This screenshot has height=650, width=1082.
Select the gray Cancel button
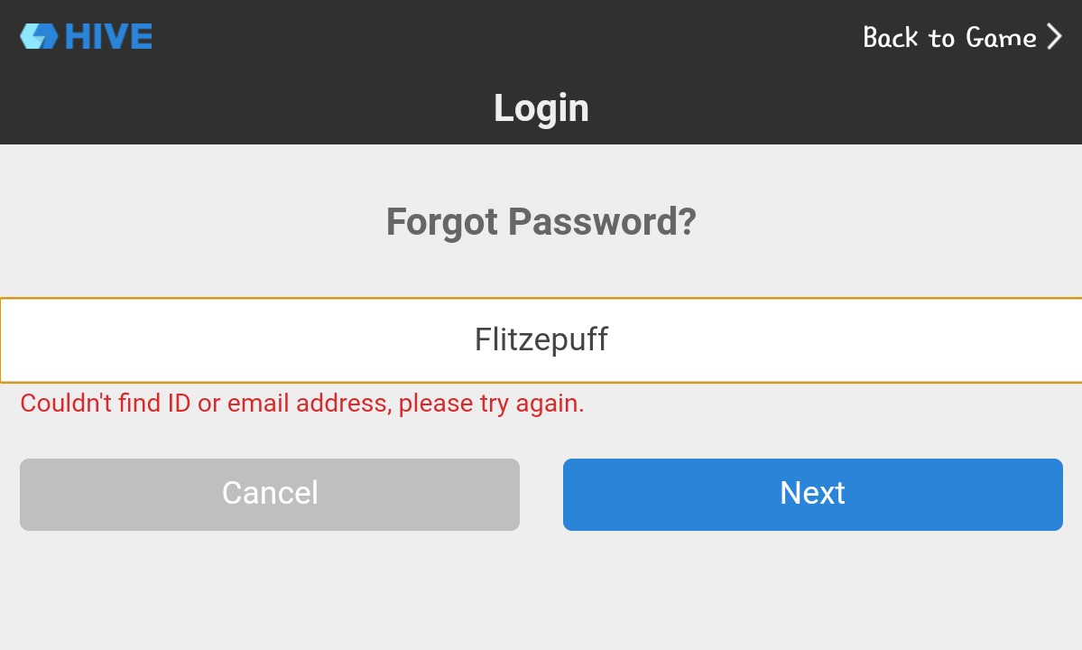[x=270, y=494]
